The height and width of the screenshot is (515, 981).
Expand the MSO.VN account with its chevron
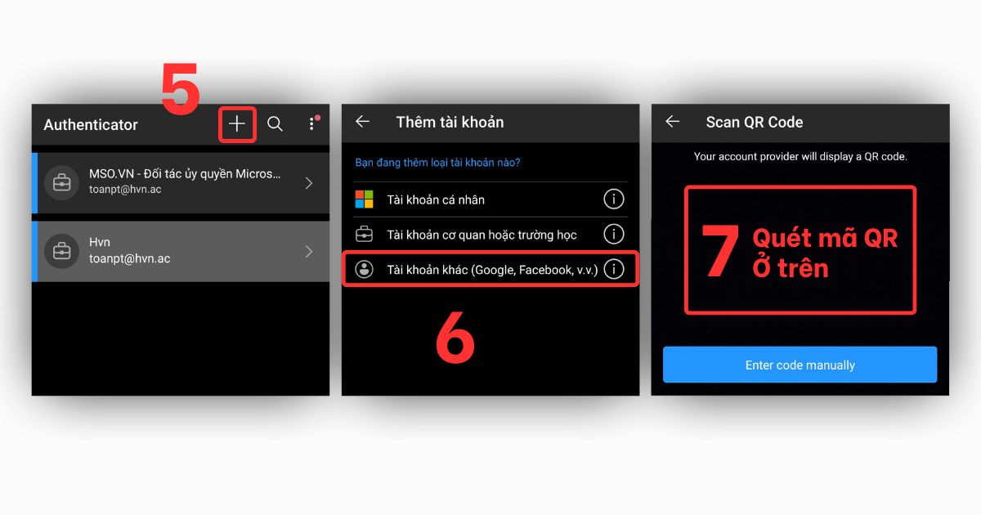tap(309, 182)
